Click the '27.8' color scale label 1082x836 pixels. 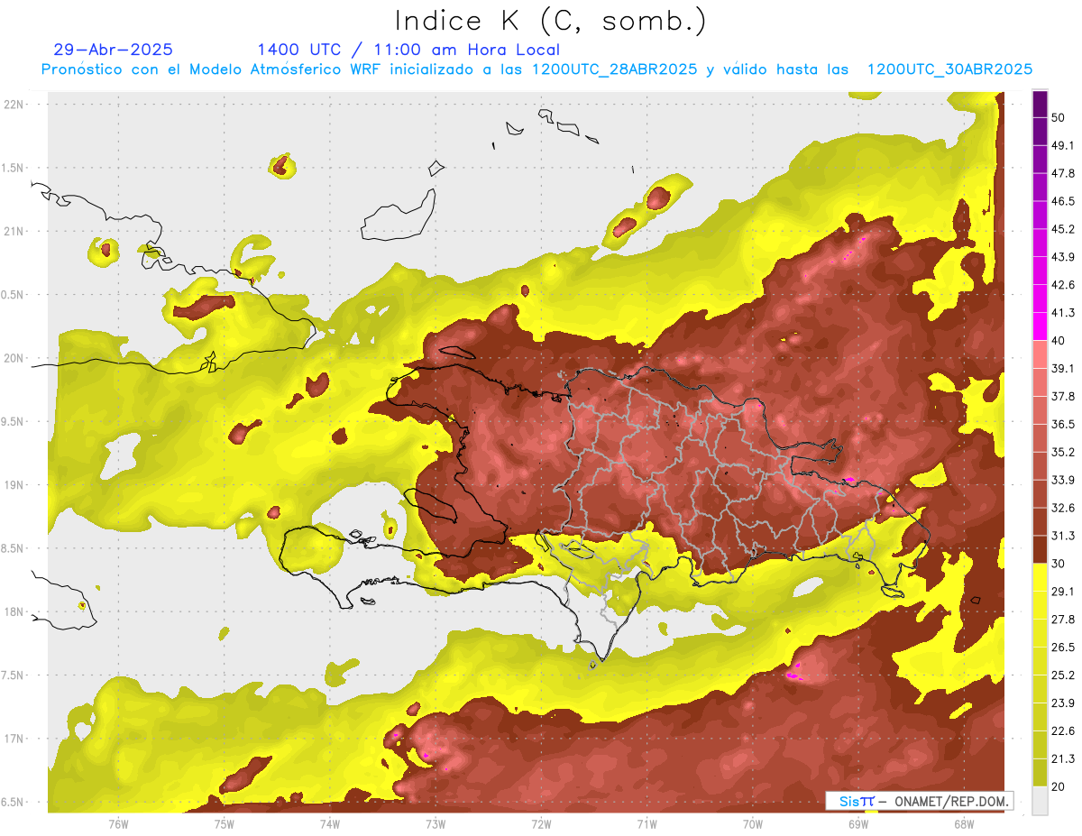coord(1063,619)
